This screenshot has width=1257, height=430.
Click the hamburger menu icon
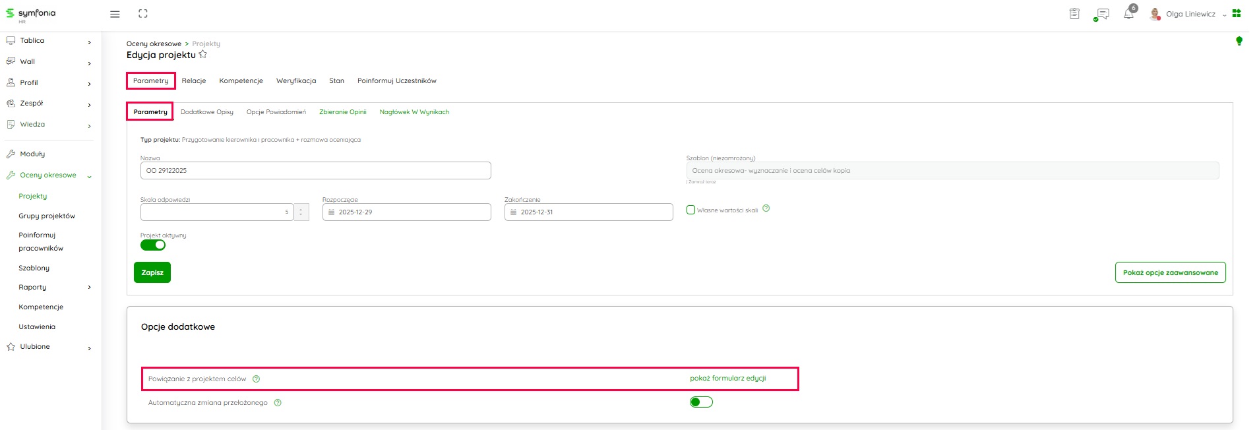tap(115, 14)
